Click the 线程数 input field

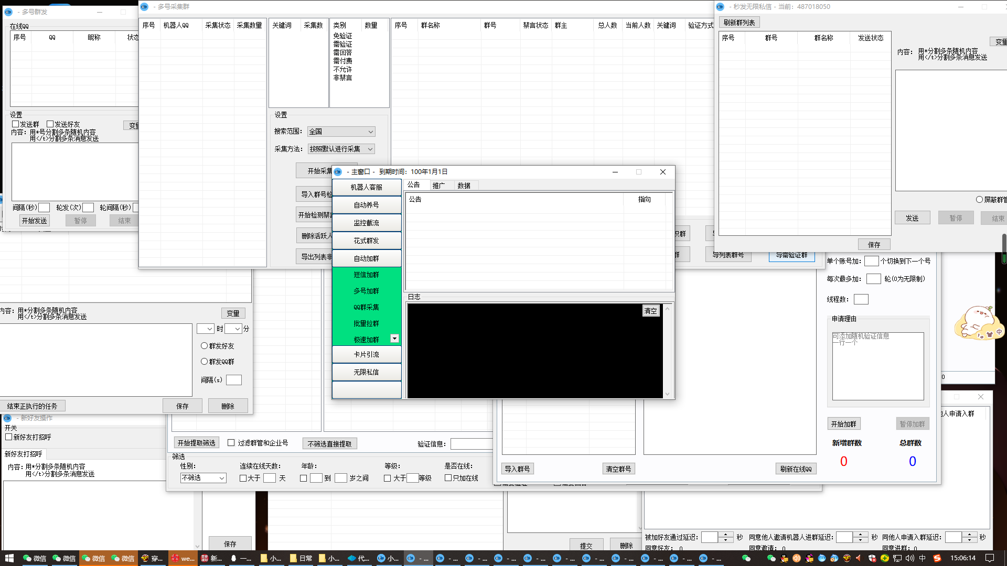pyautogui.click(x=861, y=299)
